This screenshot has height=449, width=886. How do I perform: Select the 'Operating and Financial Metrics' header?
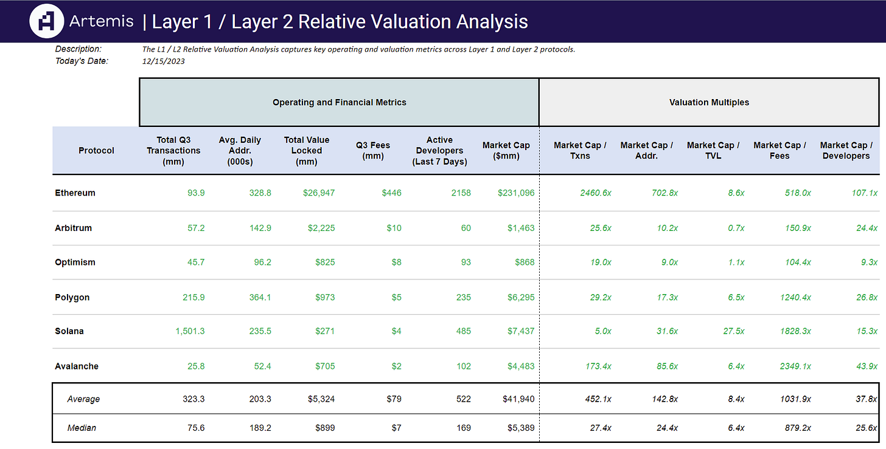click(x=339, y=102)
